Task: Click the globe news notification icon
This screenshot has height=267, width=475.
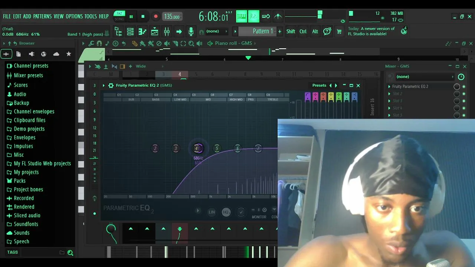Action: [404, 31]
